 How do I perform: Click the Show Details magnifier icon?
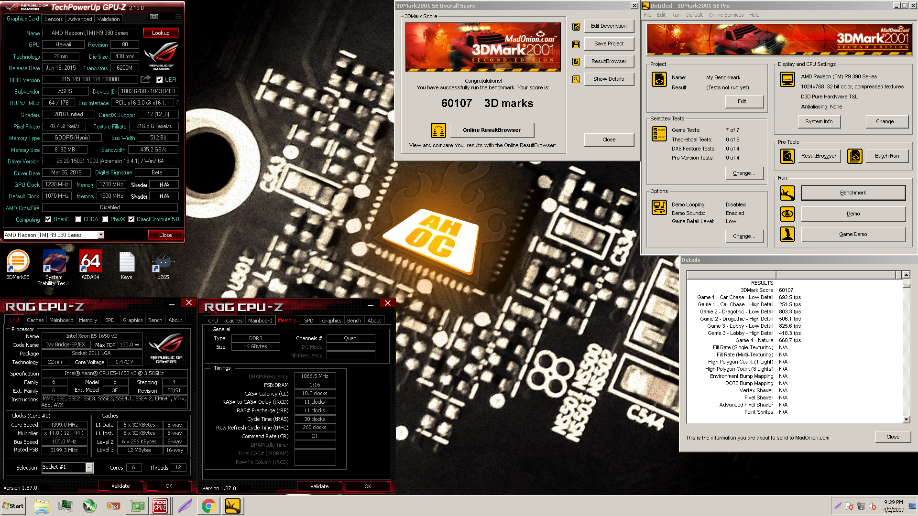click(x=576, y=79)
